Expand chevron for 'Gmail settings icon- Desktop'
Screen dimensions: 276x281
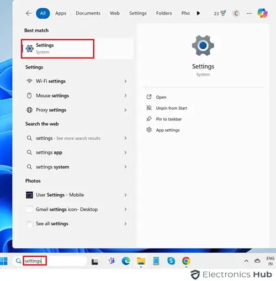pyautogui.click(x=125, y=209)
